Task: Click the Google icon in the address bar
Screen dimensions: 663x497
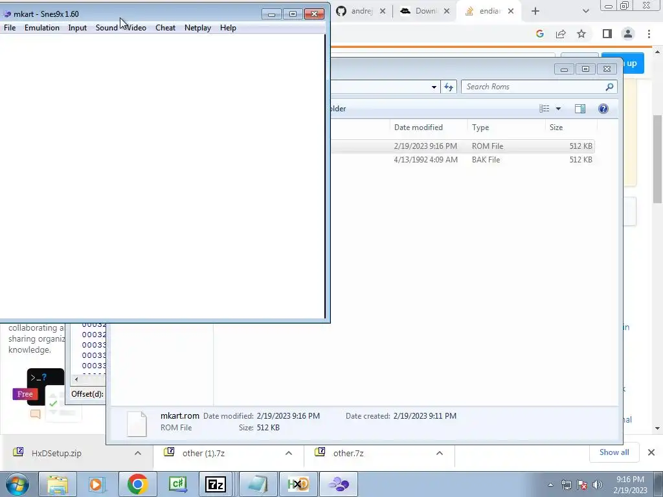Action: (x=540, y=34)
